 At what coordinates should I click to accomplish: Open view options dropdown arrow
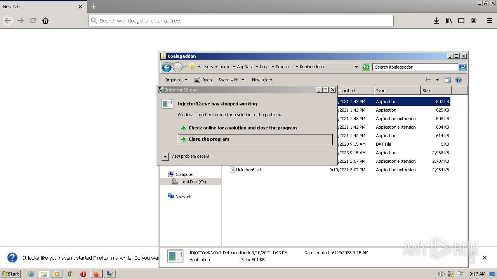(437, 80)
